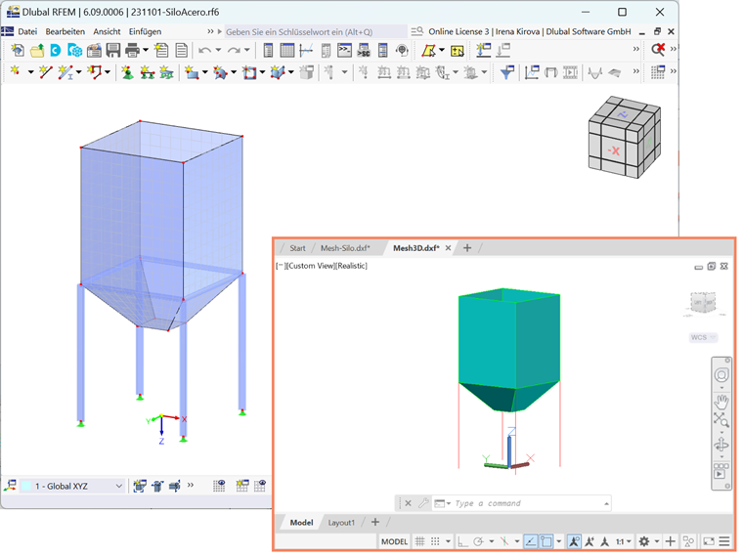Toggle AutoCAD snap mode dots

(435, 541)
